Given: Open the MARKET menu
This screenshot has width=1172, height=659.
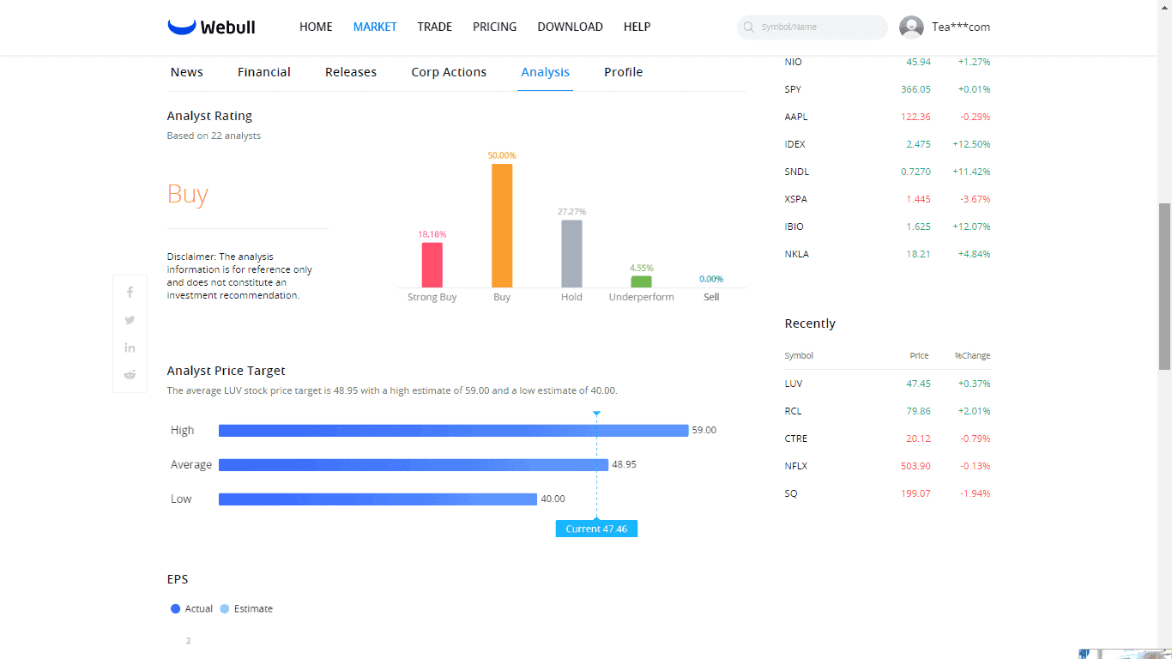Looking at the screenshot, I should point(375,27).
